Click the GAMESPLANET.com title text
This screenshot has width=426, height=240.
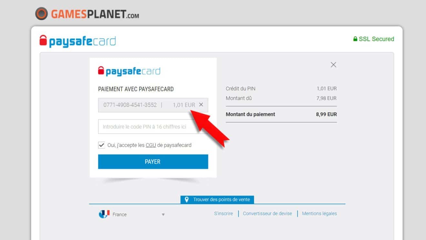(x=95, y=14)
